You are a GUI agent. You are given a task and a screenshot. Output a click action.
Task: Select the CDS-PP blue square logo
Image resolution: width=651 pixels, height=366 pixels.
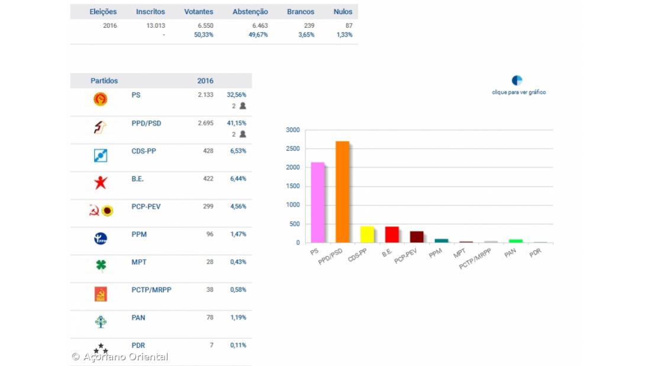101,155
